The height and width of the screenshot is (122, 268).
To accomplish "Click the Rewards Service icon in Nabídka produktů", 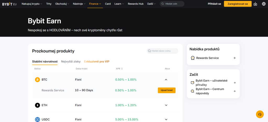I will (193, 58).
